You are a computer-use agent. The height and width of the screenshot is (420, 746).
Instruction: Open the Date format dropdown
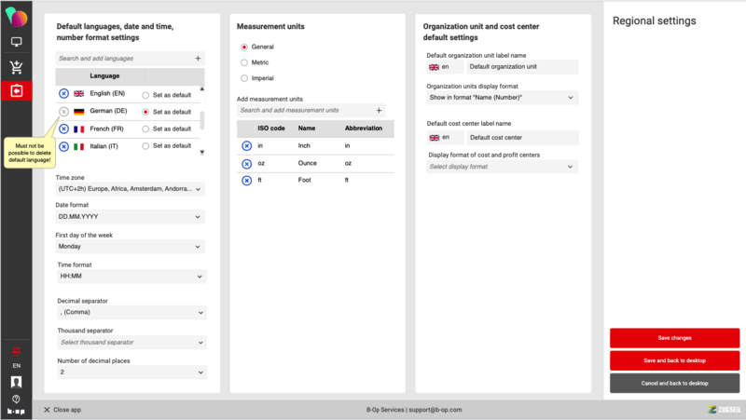point(130,217)
